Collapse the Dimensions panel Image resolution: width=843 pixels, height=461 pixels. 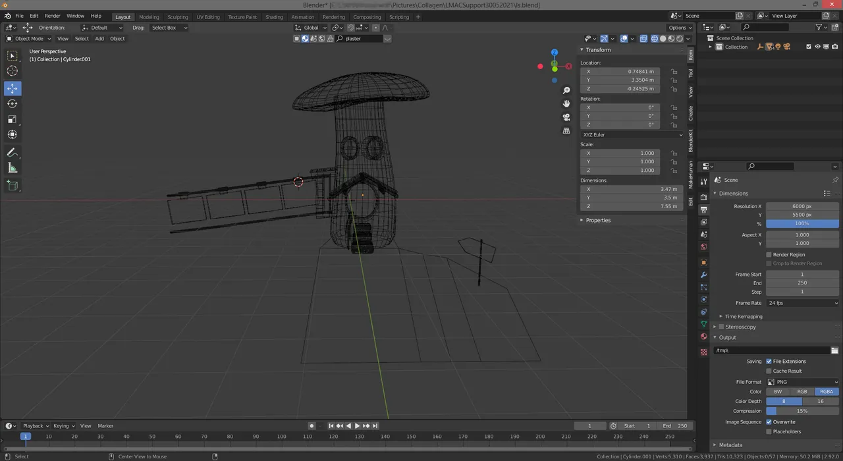pos(733,194)
